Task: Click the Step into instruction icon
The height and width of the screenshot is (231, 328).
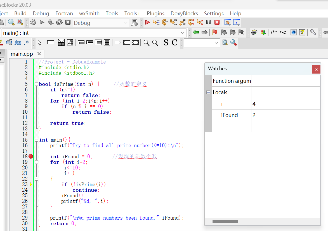Action: [200, 22]
